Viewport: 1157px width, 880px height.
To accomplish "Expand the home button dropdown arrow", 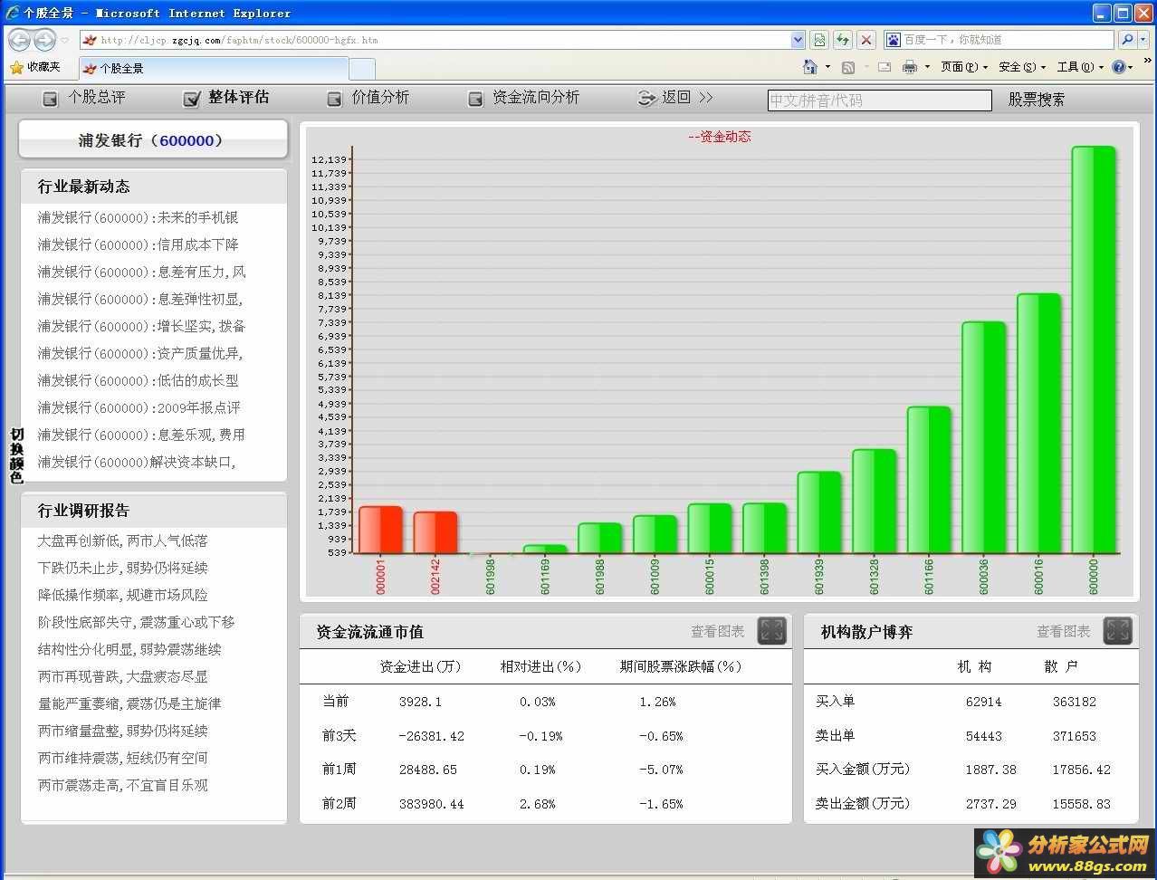I will click(x=827, y=67).
